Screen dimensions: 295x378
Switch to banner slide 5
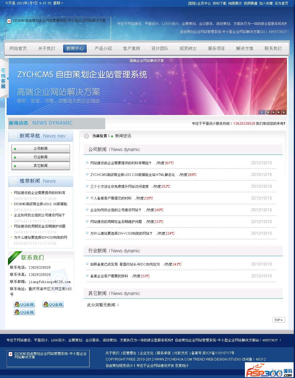pos(284,112)
